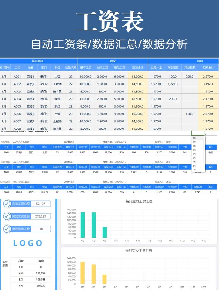Select cell A004 in the top salary table
Screen dimensions: 219x290
point(17,99)
